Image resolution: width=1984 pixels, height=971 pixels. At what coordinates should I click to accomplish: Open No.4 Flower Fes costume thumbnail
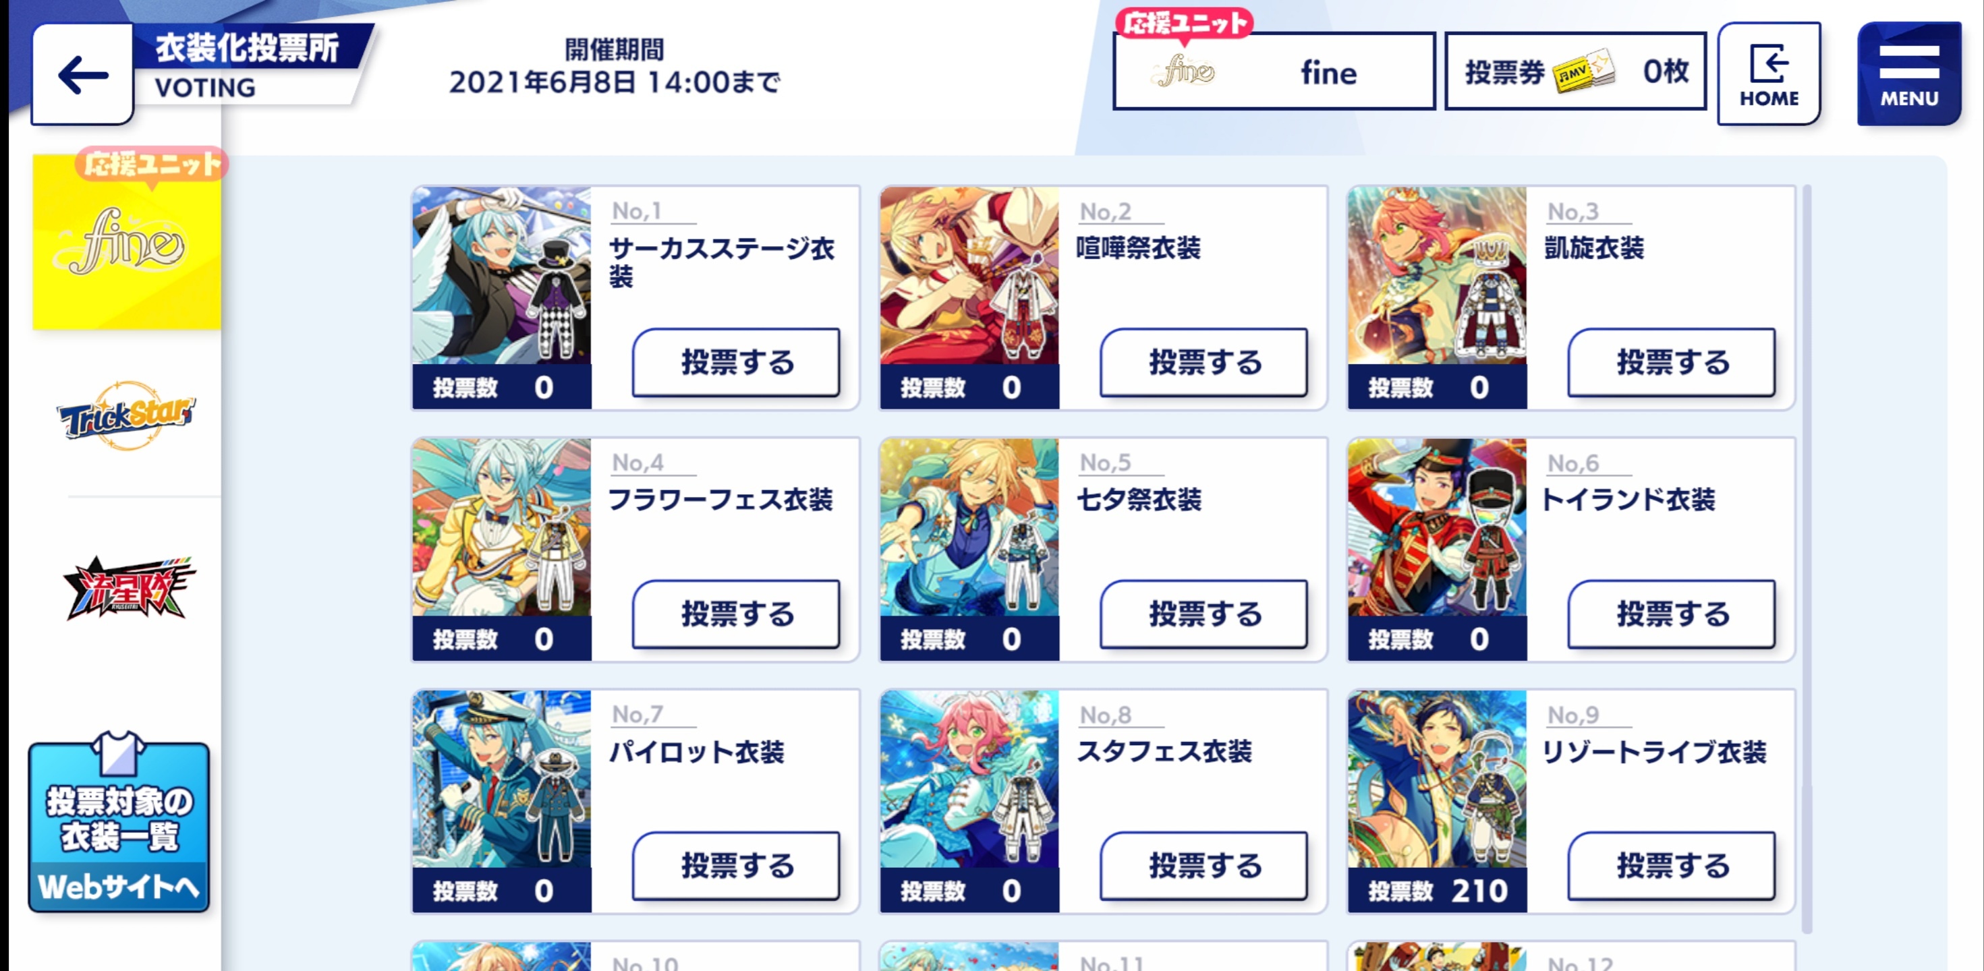(x=501, y=527)
